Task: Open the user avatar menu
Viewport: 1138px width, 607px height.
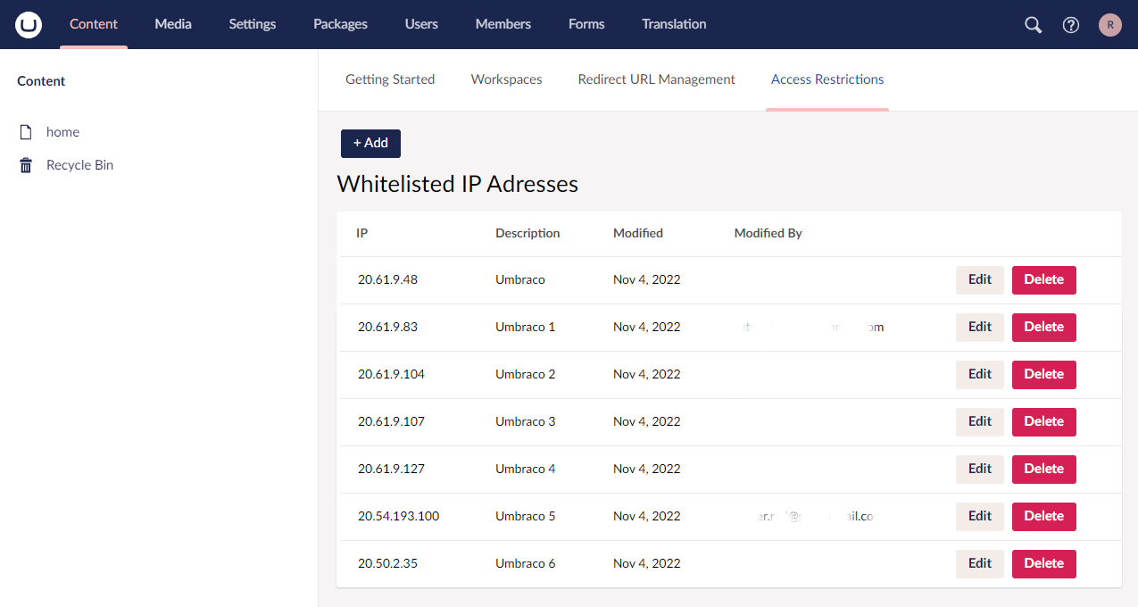Action: point(1110,25)
